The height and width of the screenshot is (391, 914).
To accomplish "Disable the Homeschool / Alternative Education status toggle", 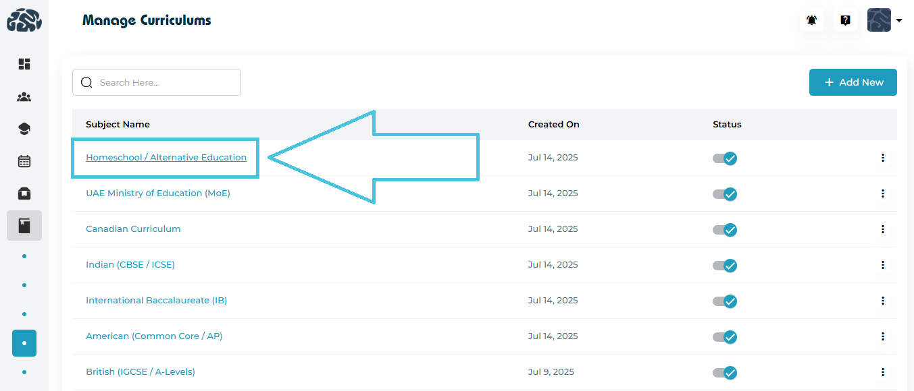I will 725,158.
